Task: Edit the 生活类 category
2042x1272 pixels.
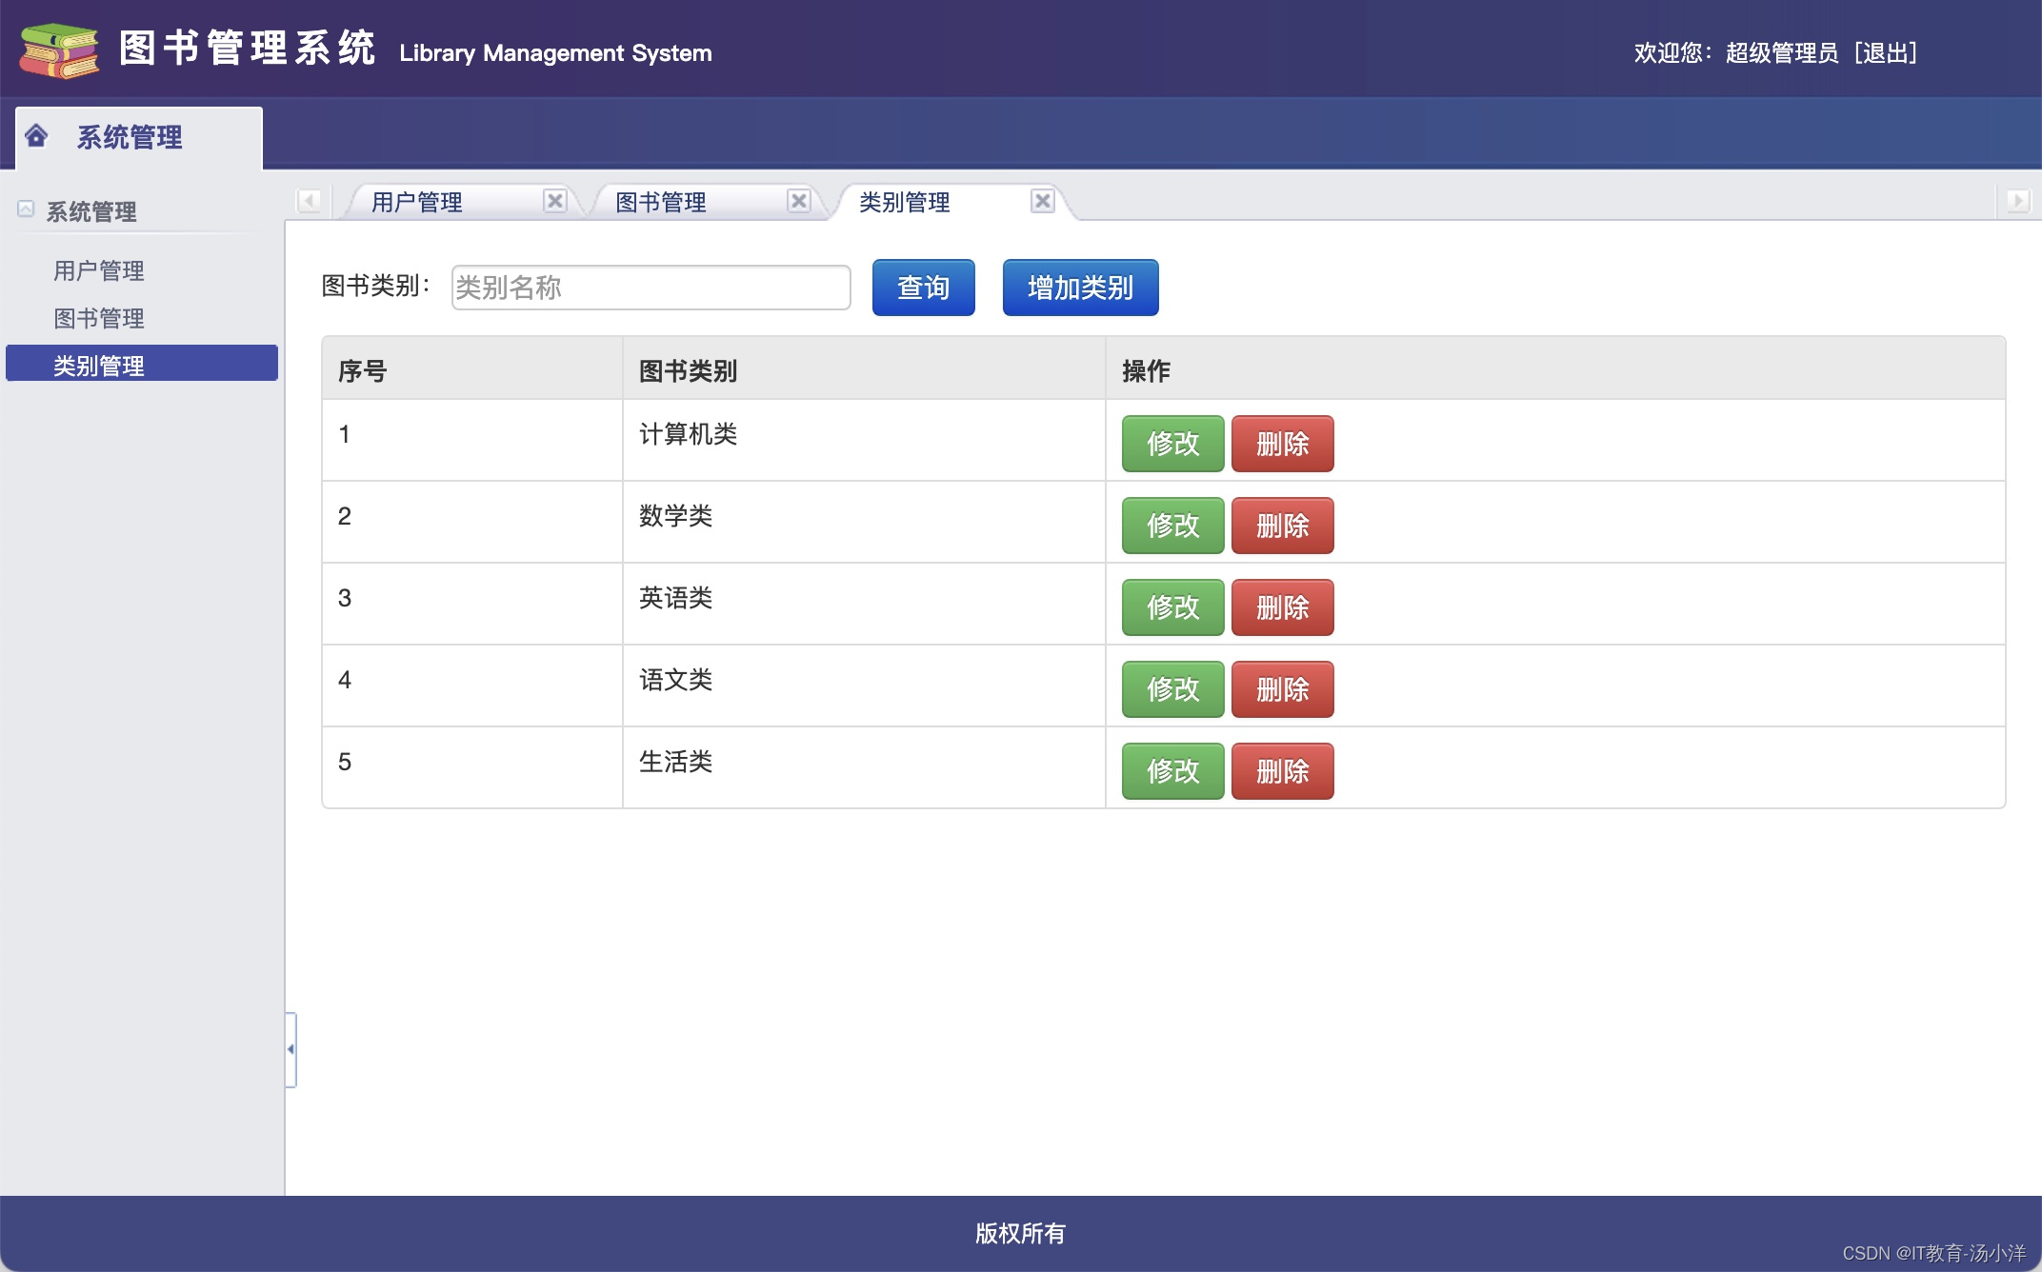Action: click(x=1173, y=771)
